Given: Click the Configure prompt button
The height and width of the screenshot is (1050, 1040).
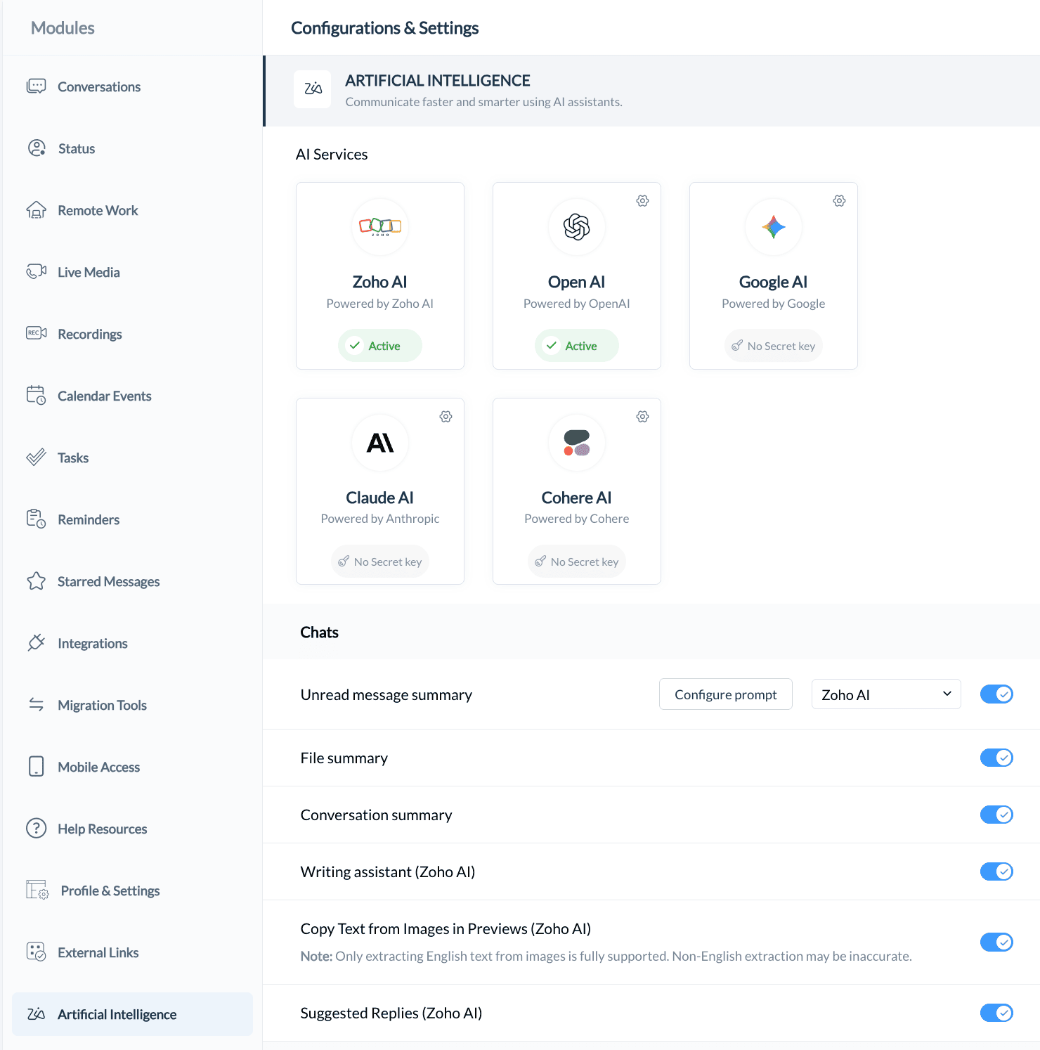Looking at the screenshot, I should [726, 694].
